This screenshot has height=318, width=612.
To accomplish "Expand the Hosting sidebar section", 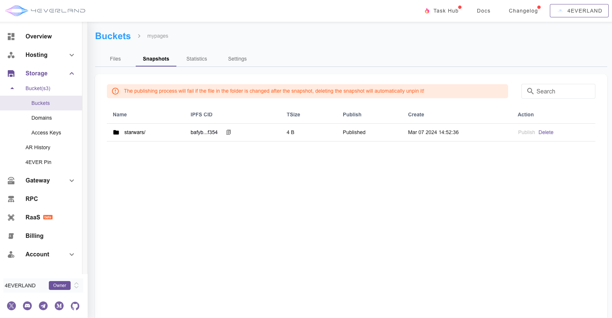I will 72,55.
